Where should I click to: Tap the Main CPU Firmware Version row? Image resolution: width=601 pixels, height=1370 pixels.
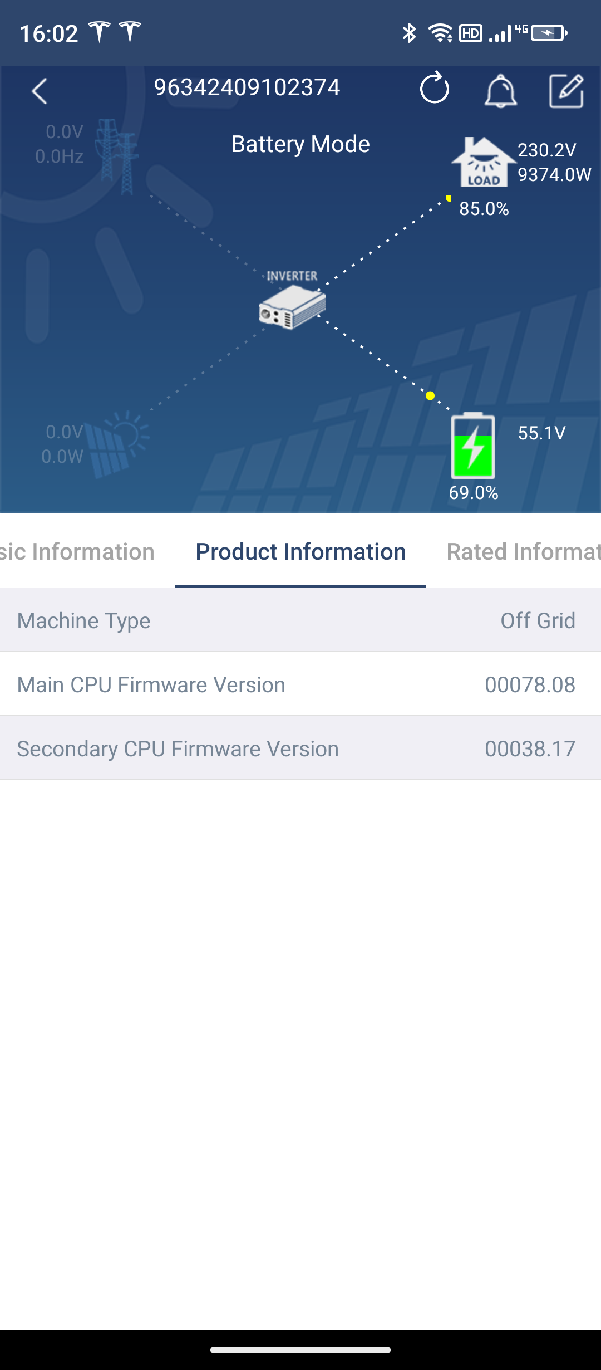[300, 684]
